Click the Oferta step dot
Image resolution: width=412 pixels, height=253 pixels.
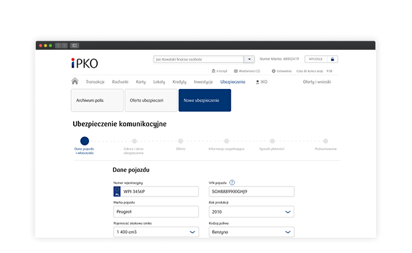pos(181,141)
